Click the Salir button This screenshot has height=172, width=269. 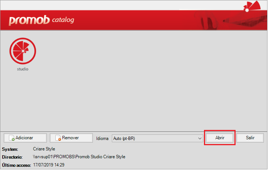[250, 138]
